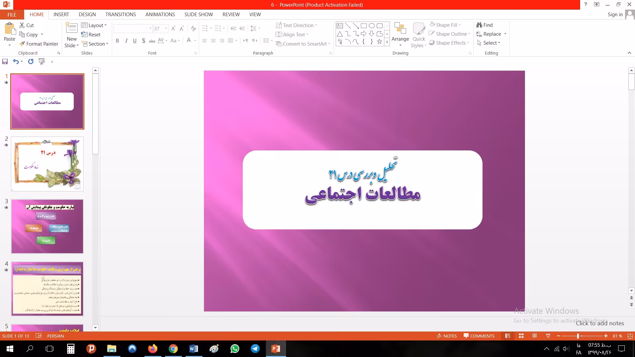Click the Save icon in quick access toolbar
Viewport: 635px width, 357px height.
[x=5, y=61]
